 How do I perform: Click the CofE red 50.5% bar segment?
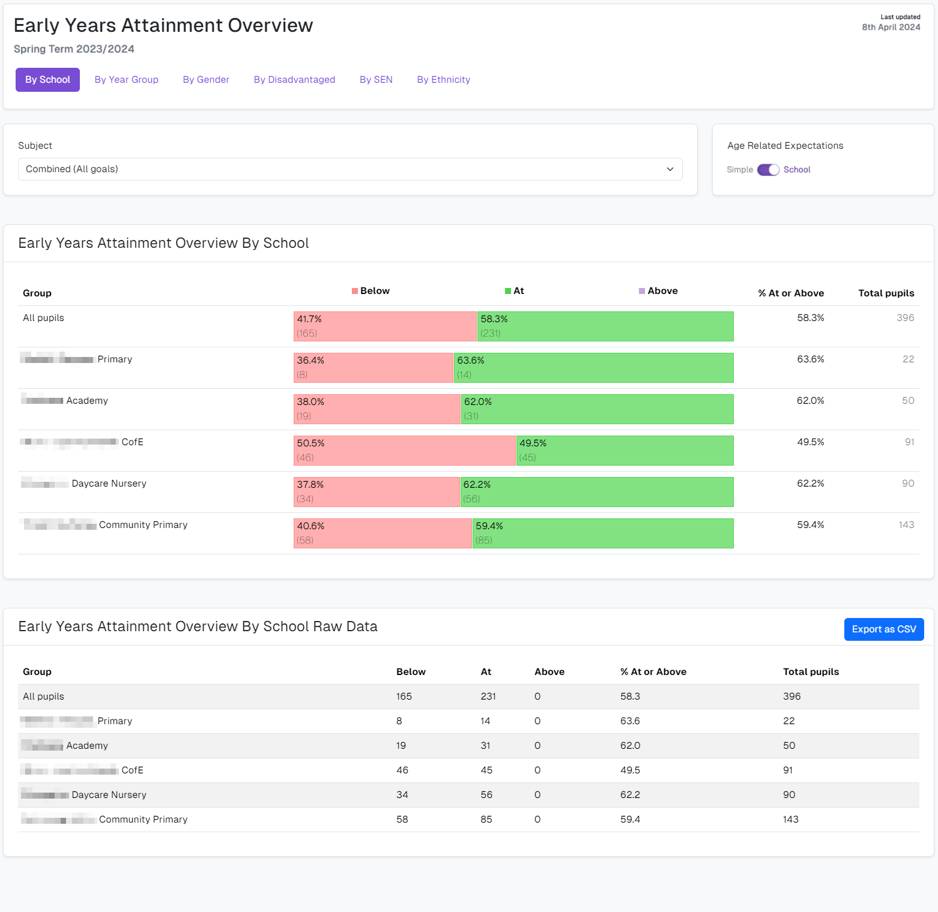(x=405, y=451)
